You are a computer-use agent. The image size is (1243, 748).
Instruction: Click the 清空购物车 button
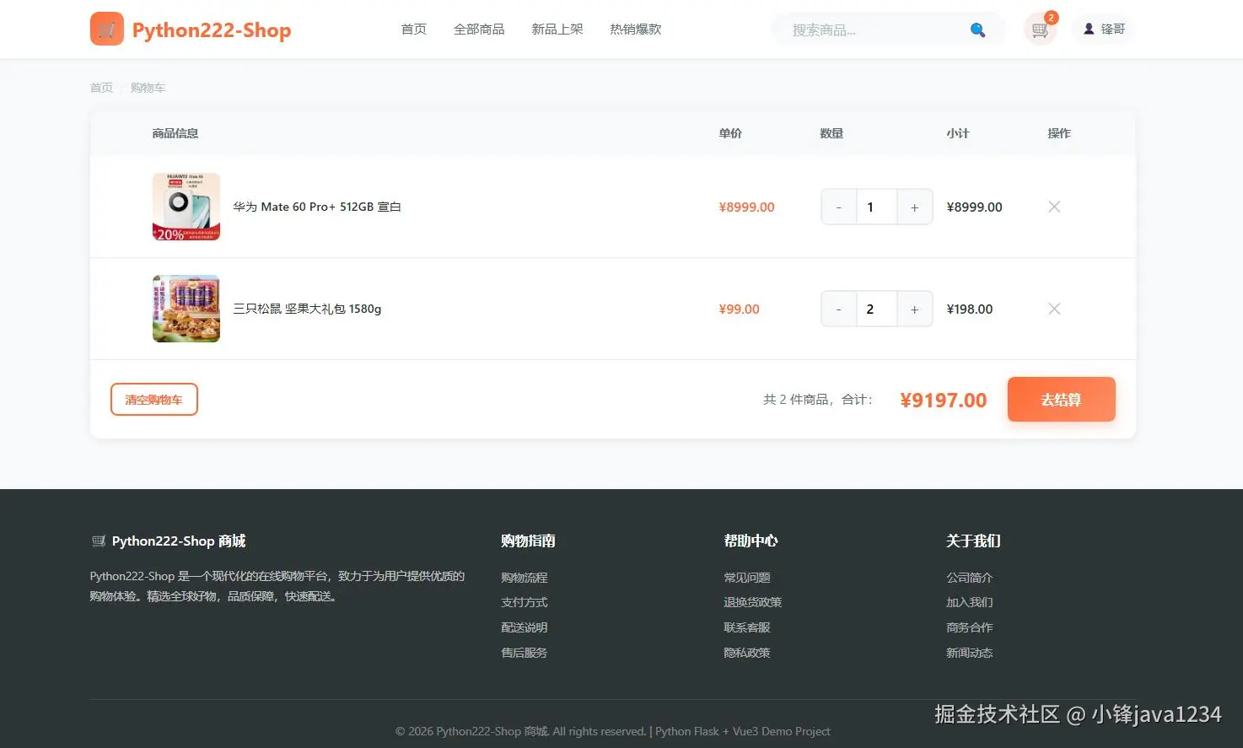(x=154, y=400)
